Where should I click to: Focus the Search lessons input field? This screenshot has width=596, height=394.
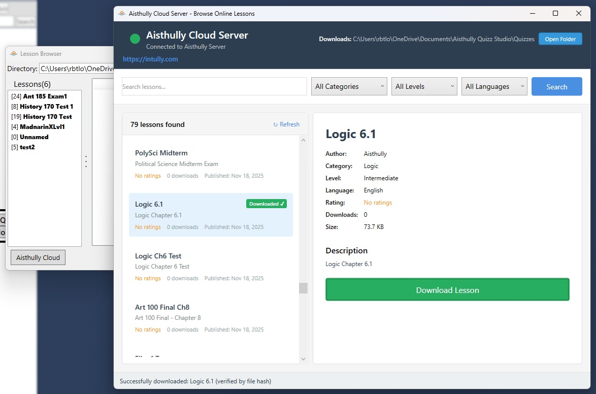pos(214,86)
